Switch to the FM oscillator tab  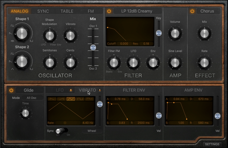(91, 11)
